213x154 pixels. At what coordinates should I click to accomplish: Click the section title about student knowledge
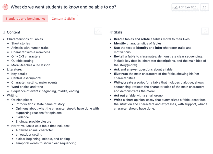click(63, 7)
